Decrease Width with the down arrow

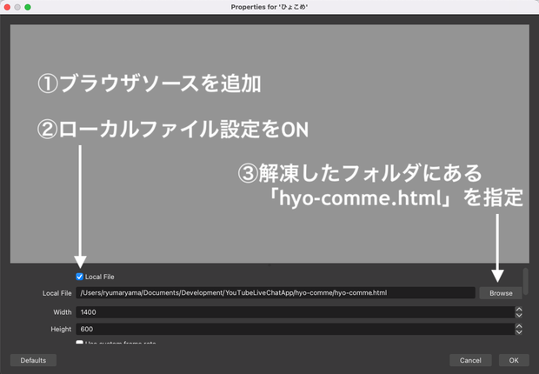519,315
